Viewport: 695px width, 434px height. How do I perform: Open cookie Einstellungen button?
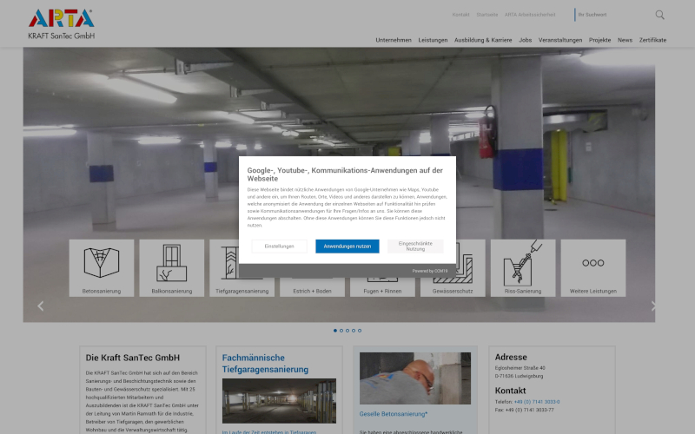click(x=279, y=247)
